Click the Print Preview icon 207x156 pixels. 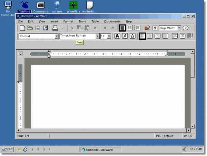pos(62,28)
